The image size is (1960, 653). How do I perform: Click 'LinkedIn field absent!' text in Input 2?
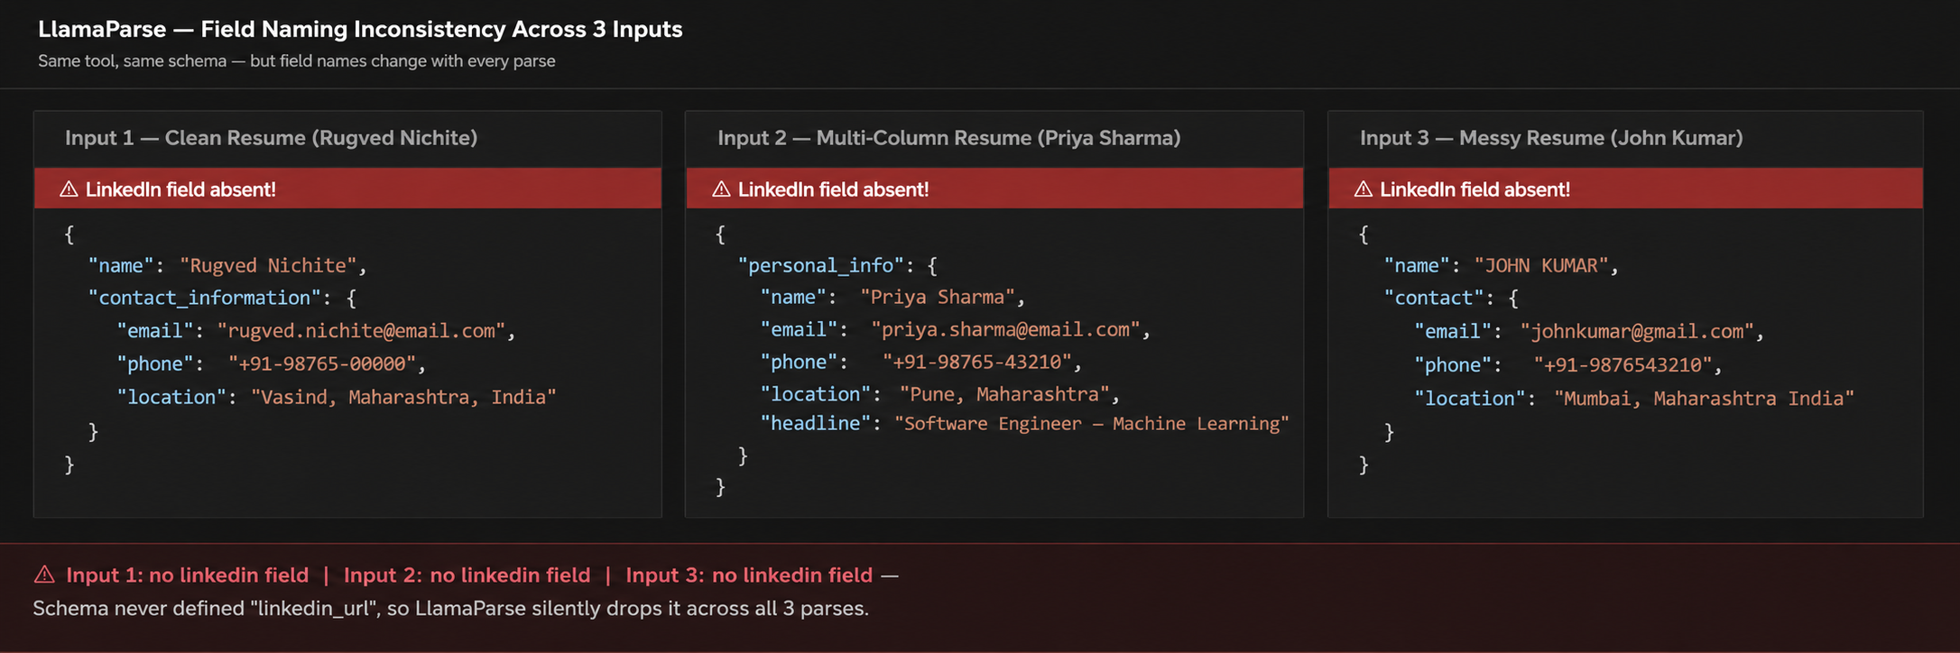point(833,189)
